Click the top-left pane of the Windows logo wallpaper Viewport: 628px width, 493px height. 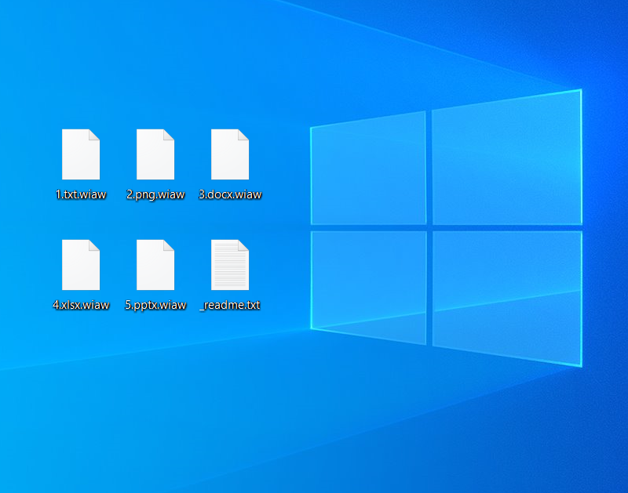[x=369, y=169]
